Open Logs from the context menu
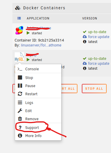This screenshot has height=153, width=111. (38, 103)
